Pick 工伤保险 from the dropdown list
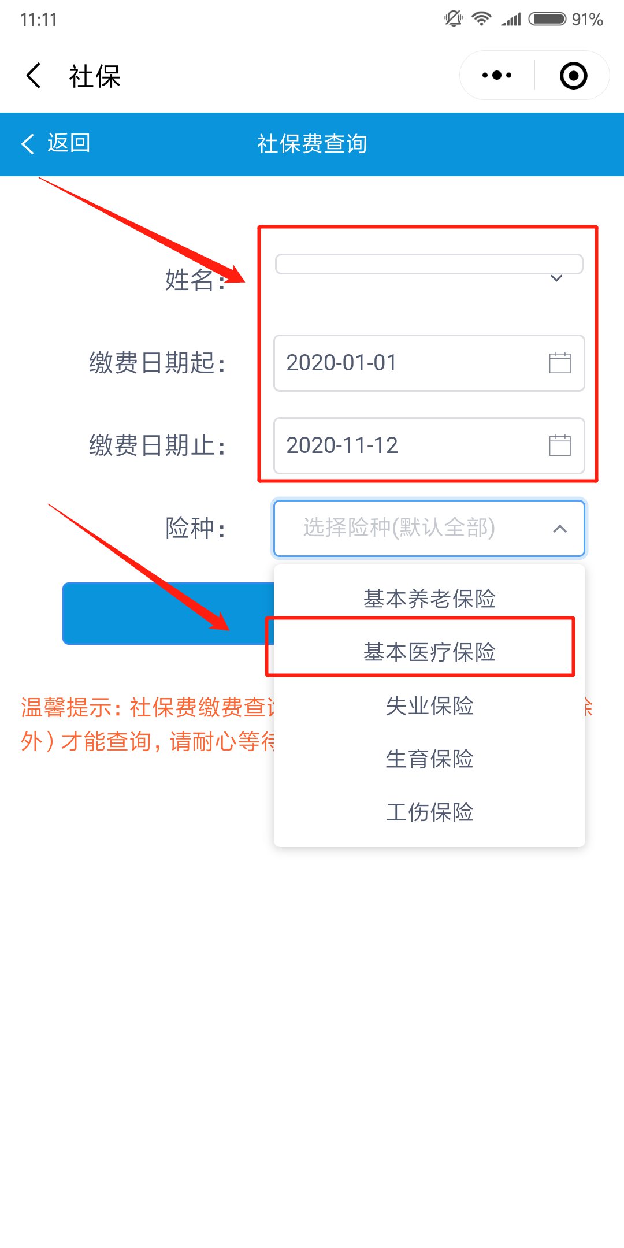Image resolution: width=624 pixels, height=1248 pixels. tap(429, 812)
